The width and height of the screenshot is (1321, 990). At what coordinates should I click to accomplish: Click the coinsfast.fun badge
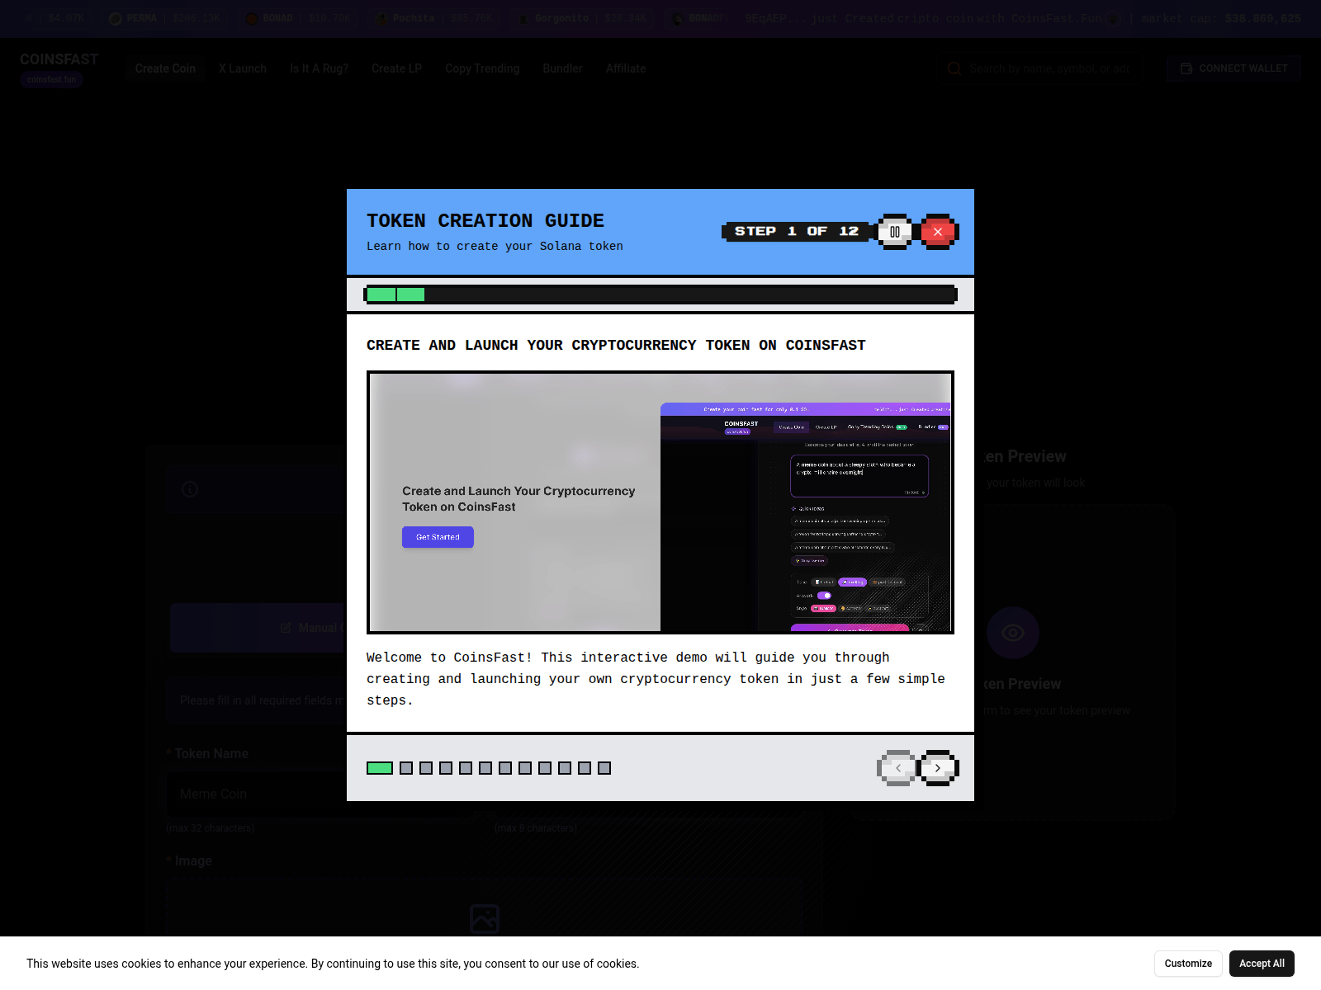click(x=51, y=79)
